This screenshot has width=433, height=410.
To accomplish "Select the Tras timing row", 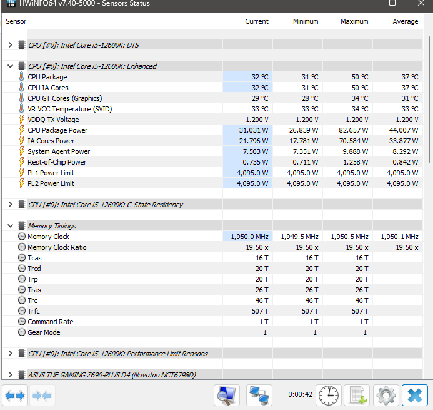I will [212, 290].
